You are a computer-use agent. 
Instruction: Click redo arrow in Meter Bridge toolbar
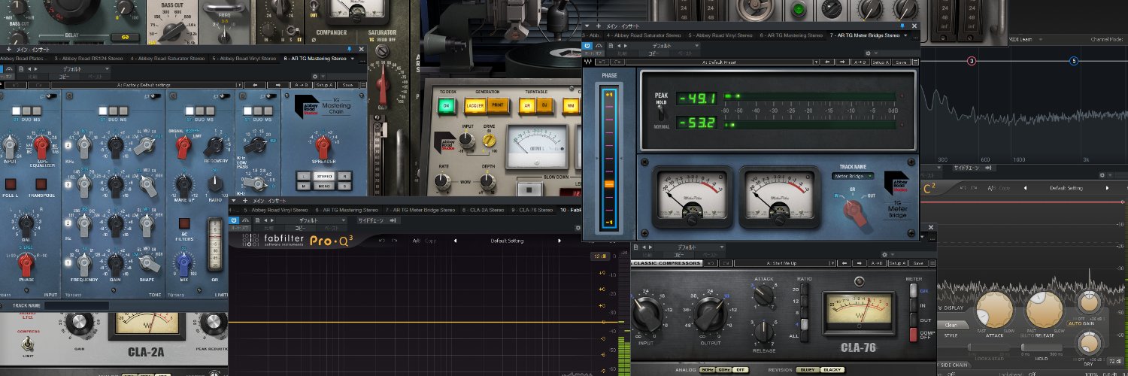617,62
